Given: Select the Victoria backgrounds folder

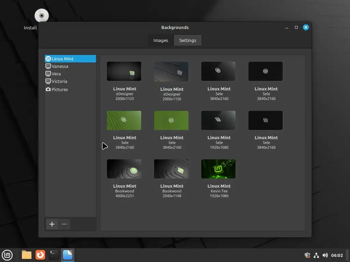Looking at the screenshot, I should tap(70, 81).
